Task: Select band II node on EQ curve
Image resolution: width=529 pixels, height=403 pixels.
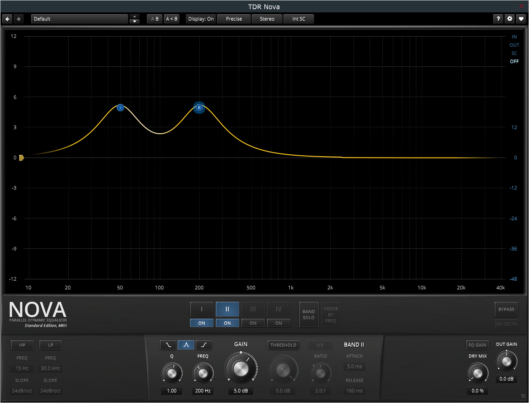Action: point(199,108)
